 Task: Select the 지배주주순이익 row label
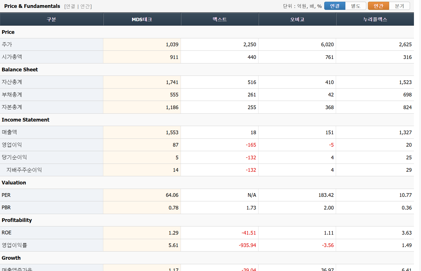click(24, 170)
